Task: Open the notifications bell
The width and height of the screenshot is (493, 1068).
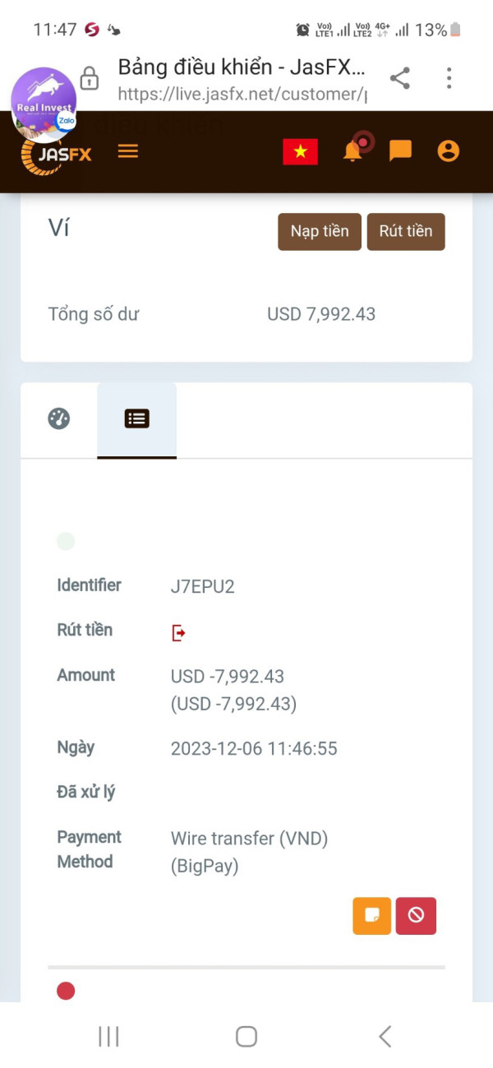Action: (x=353, y=151)
